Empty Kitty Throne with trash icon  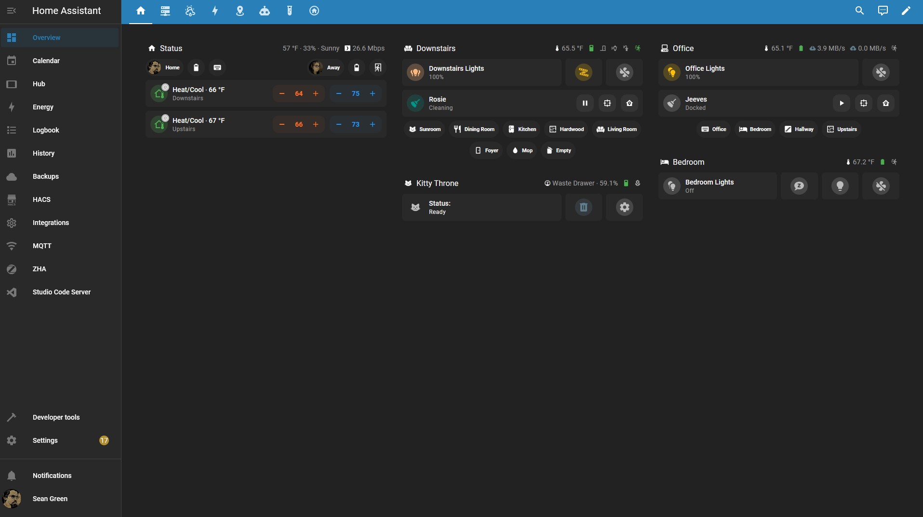584,207
